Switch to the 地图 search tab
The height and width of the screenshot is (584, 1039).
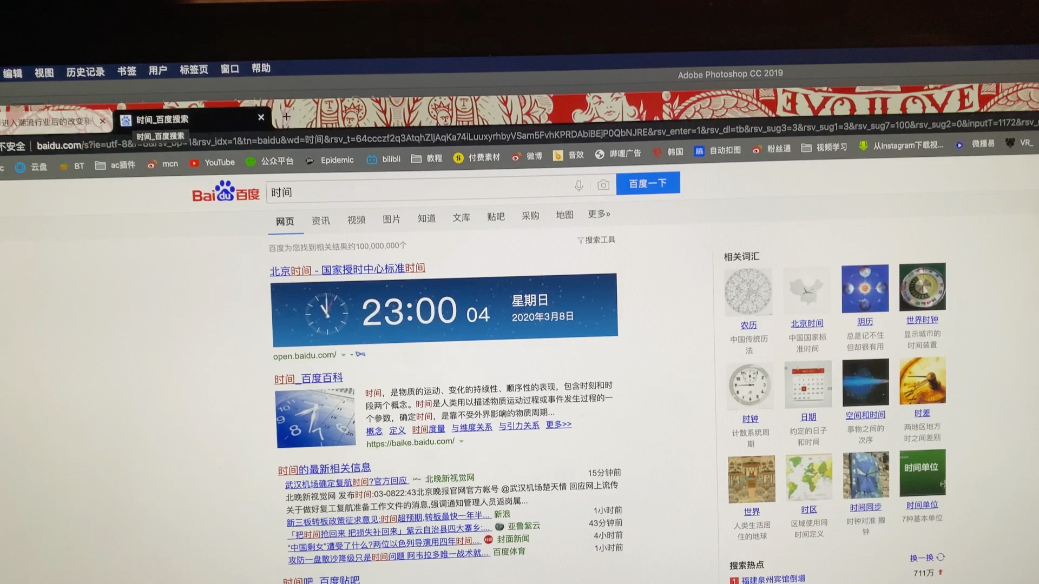564,215
